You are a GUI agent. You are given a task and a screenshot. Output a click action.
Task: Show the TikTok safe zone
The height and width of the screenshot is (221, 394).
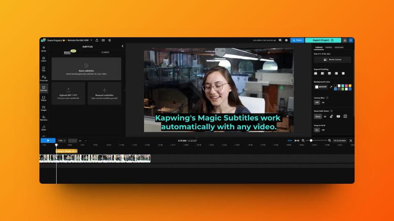coord(331,116)
